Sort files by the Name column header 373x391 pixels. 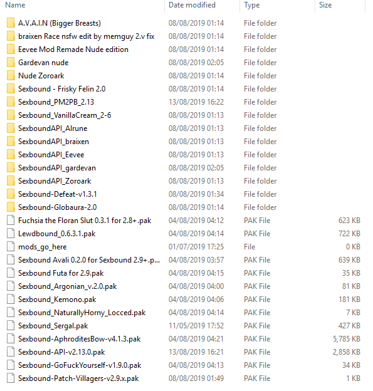tap(15, 5)
